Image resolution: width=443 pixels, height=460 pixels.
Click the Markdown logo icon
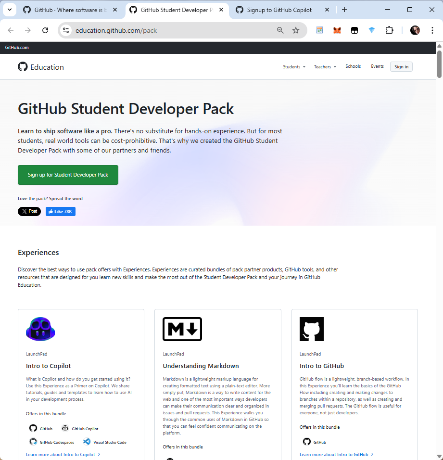coord(182,329)
